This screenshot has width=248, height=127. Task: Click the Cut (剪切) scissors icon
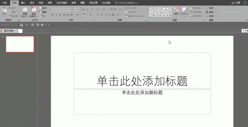point(10,8)
